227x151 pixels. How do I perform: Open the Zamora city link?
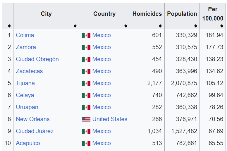coord(26,47)
